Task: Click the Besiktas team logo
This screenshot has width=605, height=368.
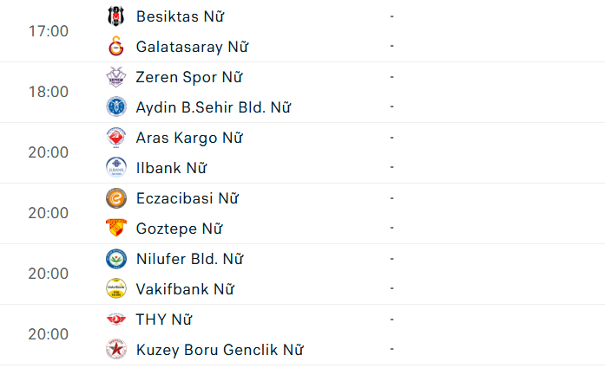Action: (115, 16)
